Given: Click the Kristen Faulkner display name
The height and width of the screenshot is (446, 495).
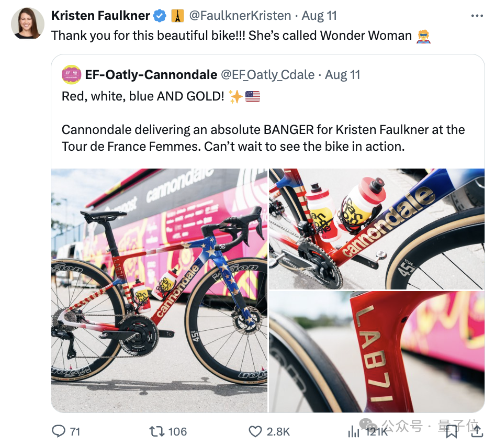Looking at the screenshot, I should (x=100, y=16).
